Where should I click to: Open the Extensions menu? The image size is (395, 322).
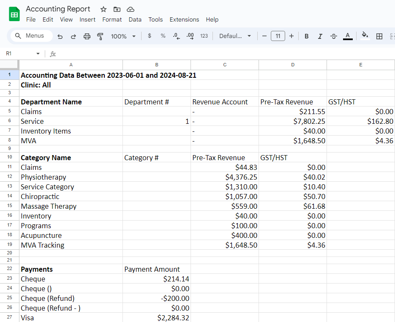(x=184, y=20)
